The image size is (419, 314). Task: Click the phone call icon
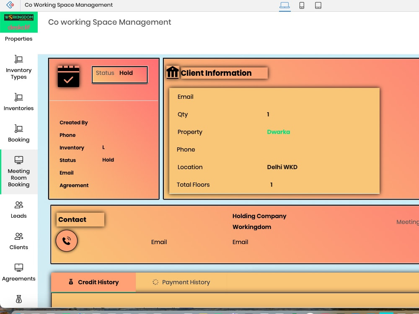67,241
